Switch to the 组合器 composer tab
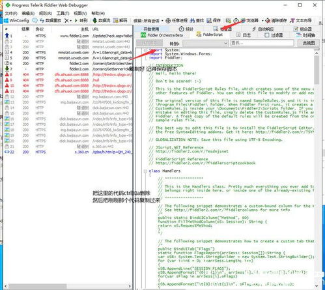The image size is (325, 290). coord(302,29)
